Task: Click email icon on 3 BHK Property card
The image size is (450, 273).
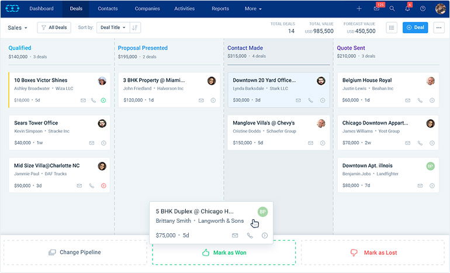Action: coord(201,100)
